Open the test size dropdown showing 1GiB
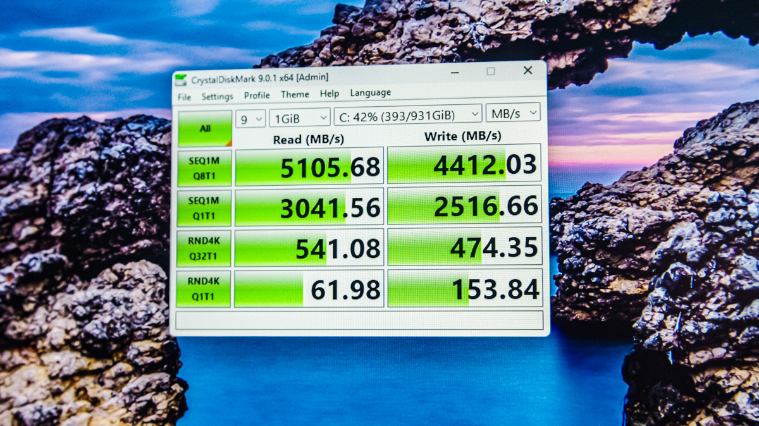This screenshot has width=759, height=426. 299,117
